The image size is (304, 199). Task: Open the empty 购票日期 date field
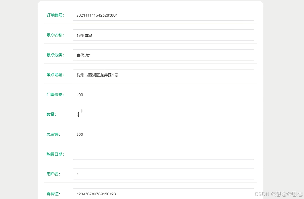point(163,154)
